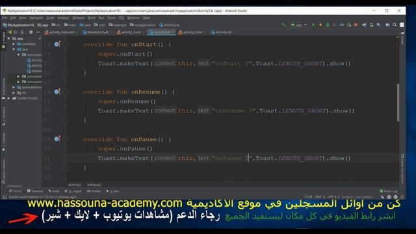
Task: Open Project panel settings gear icon
Action: 31,32
